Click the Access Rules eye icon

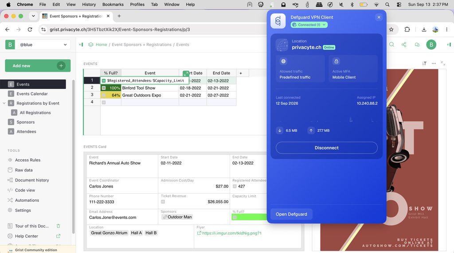(10, 160)
